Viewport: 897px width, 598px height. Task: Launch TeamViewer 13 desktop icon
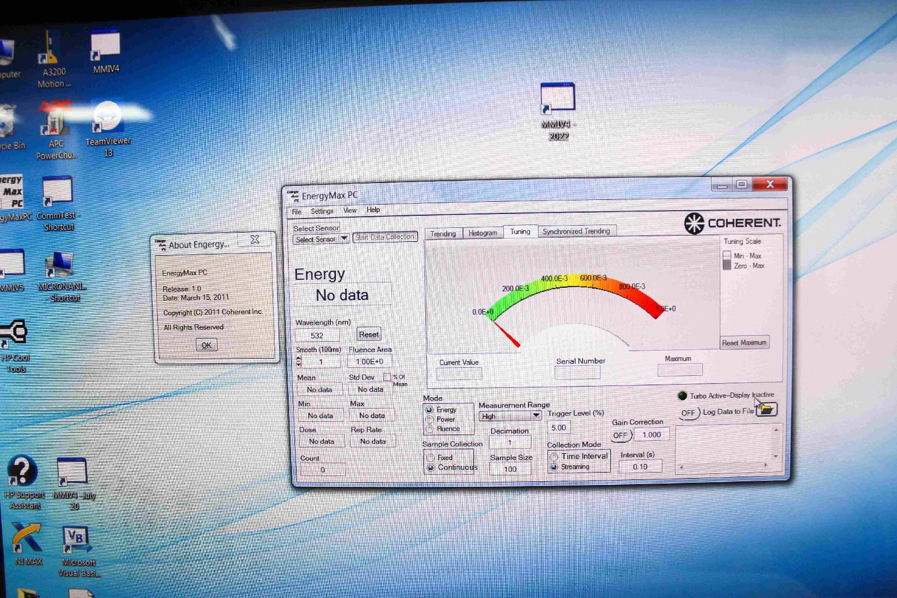pos(108,128)
